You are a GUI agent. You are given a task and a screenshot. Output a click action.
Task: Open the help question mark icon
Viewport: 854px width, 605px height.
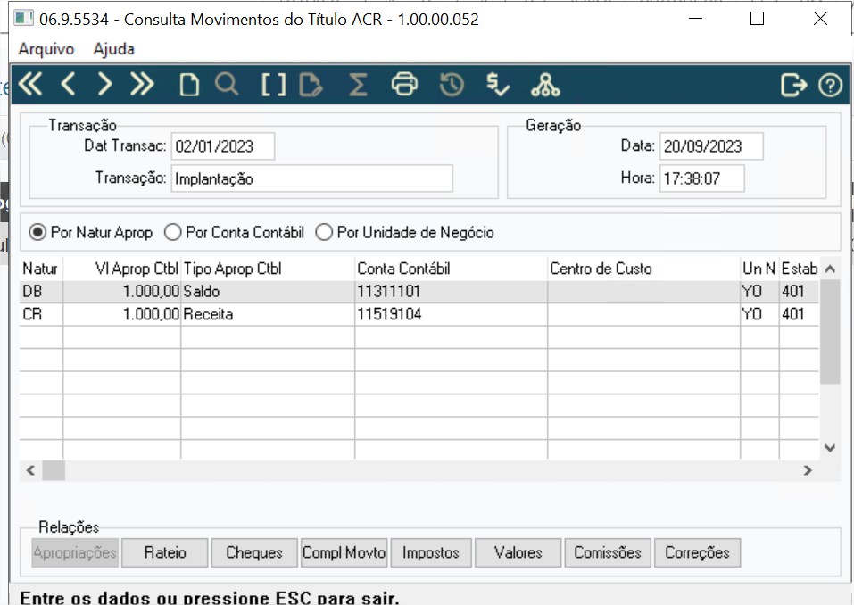click(x=830, y=86)
